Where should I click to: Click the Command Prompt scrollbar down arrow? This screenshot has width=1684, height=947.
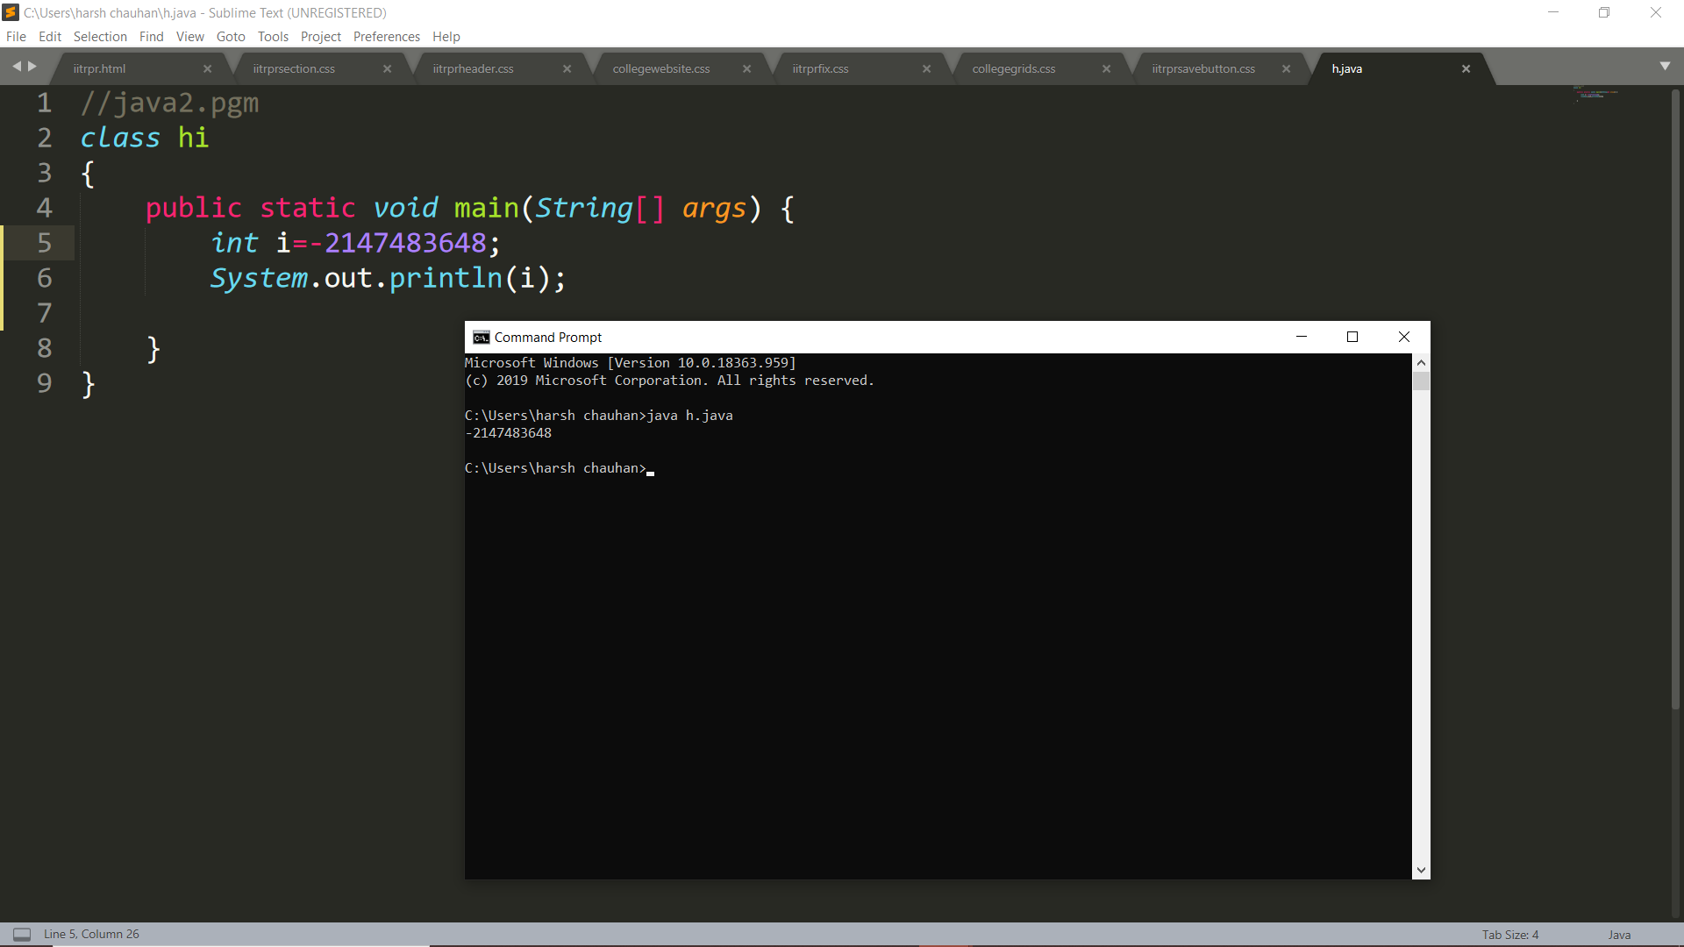pos(1421,870)
